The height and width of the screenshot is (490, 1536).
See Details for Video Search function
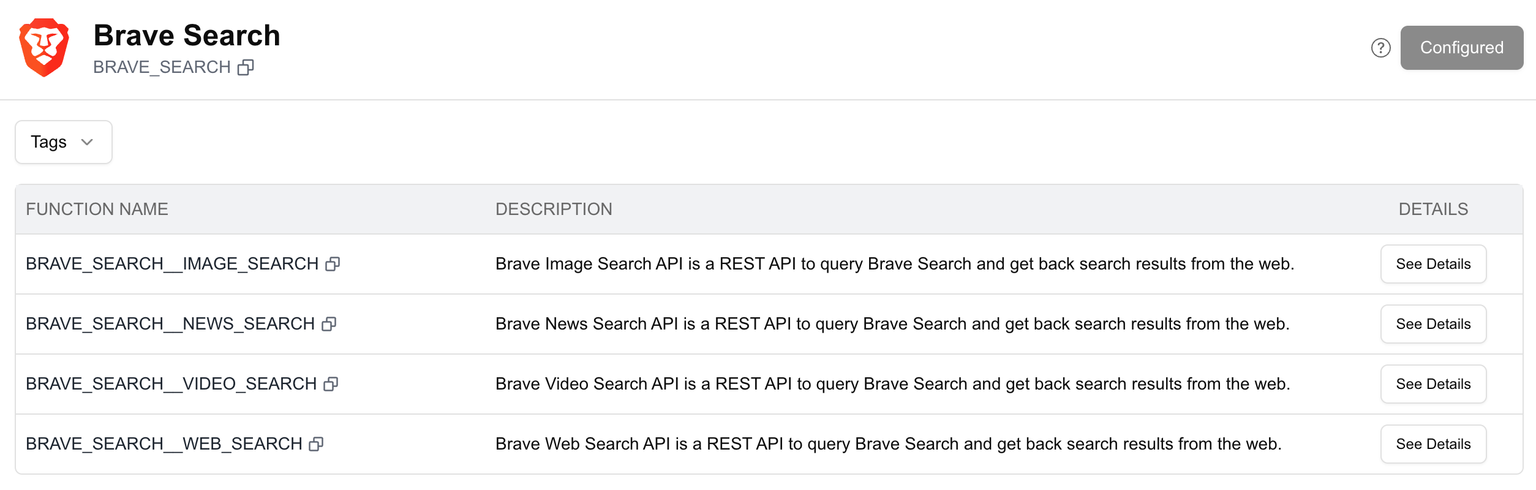click(x=1433, y=384)
